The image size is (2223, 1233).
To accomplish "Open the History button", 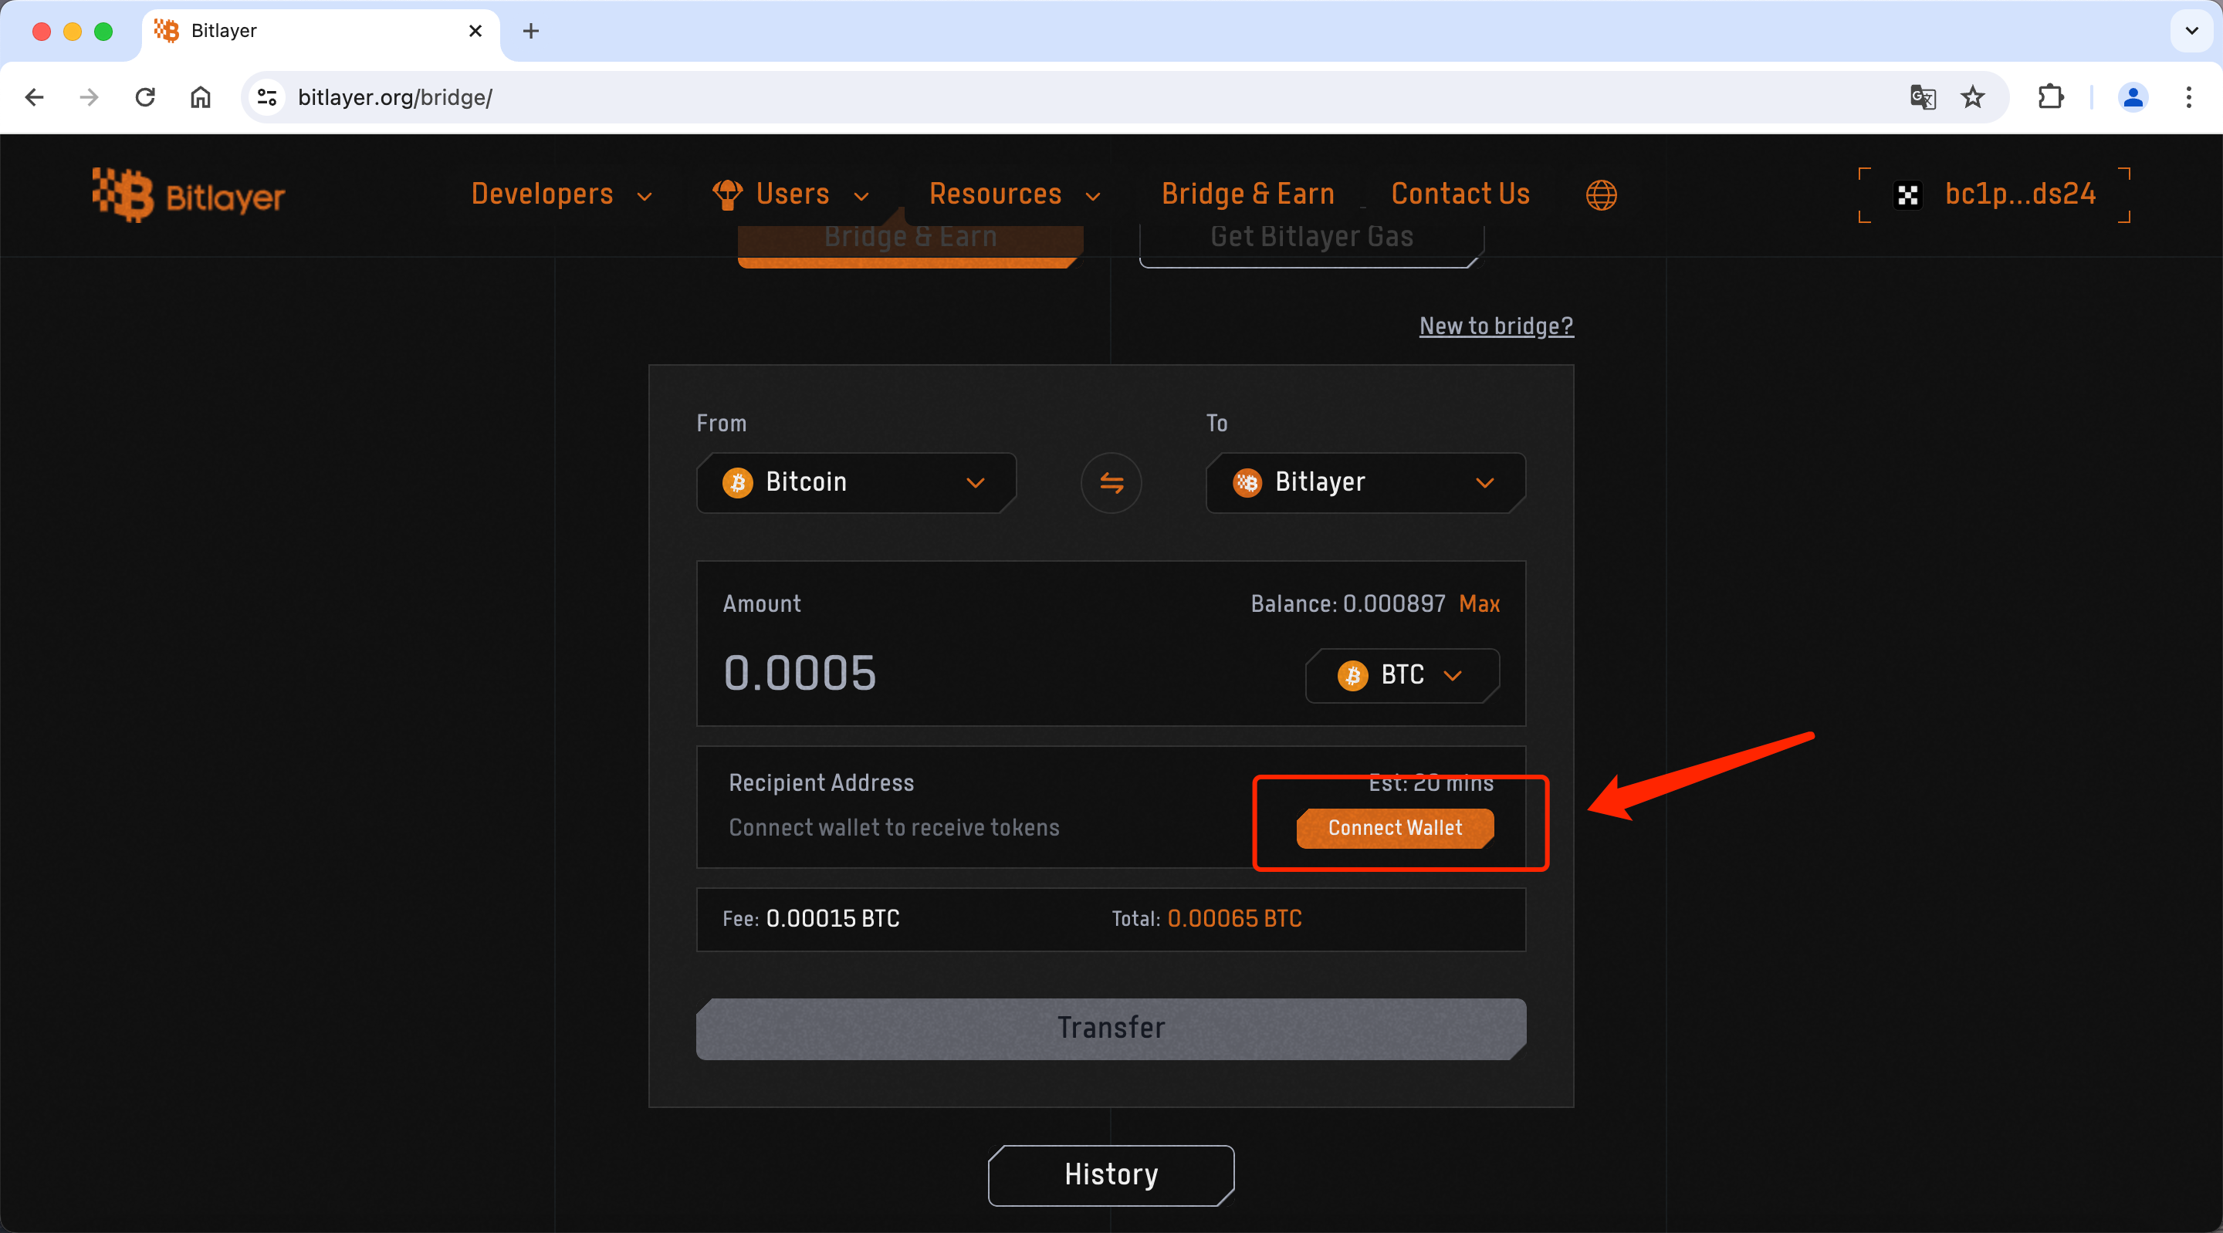I will pos(1111,1174).
